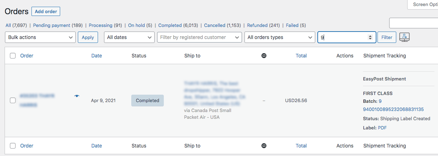
Task: Open the All orders types dropdown
Action: (279, 37)
